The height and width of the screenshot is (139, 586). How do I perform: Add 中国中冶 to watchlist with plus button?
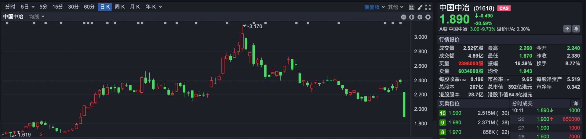(567, 29)
